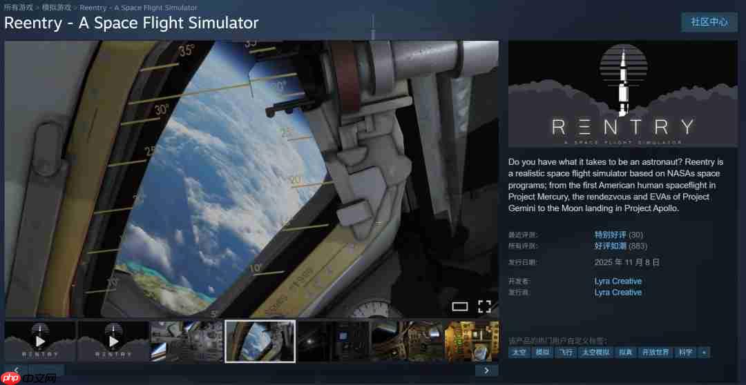
Task: Select the yellow instrument panel thumbnail
Action: pos(472,342)
